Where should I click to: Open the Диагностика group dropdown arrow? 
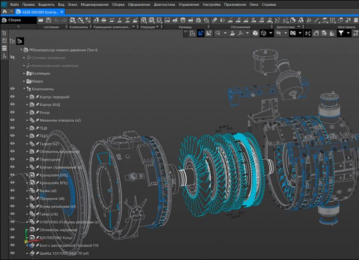(x=299, y=27)
